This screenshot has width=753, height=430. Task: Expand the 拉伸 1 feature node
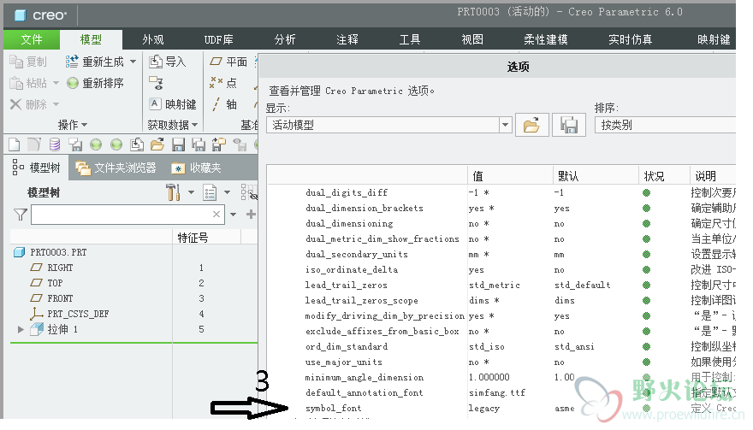click(21, 329)
